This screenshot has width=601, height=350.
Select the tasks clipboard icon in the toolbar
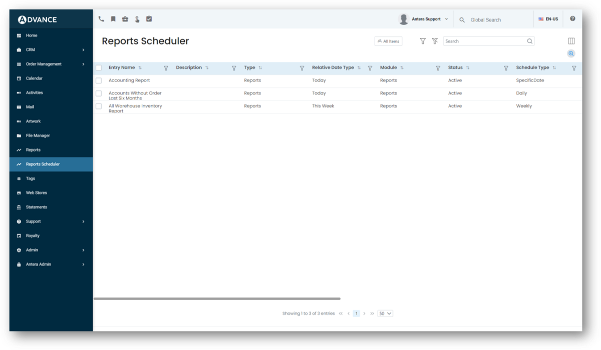[x=149, y=18]
